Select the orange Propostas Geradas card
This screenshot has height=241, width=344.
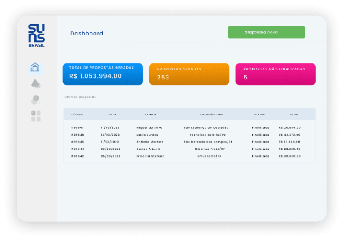click(x=189, y=74)
